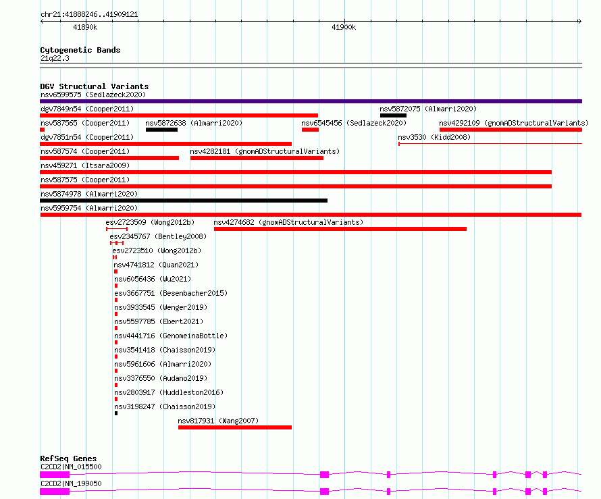Open nsv3530 (Kidd2008) variant label

pyautogui.click(x=434, y=137)
